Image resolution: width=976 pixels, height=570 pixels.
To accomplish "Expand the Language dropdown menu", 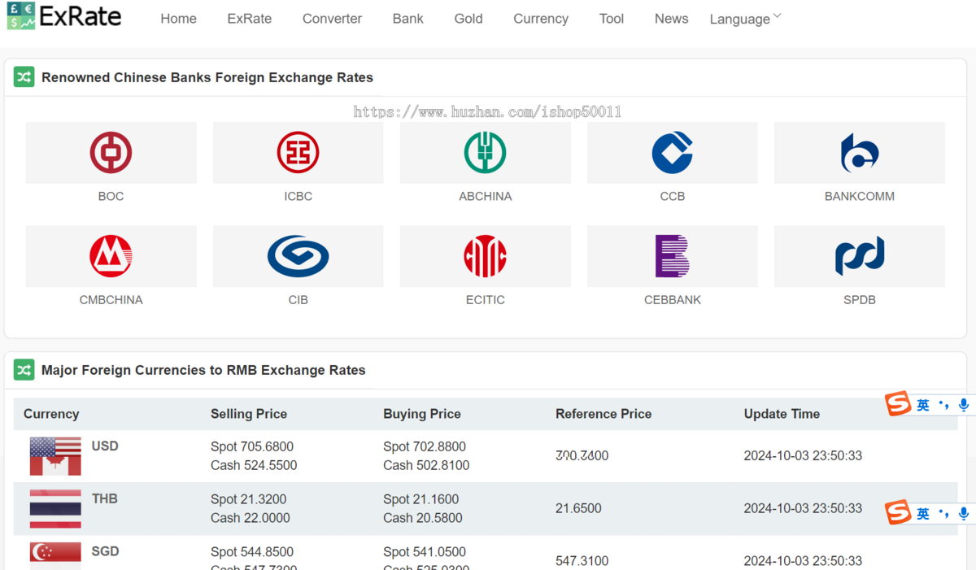I will click(745, 19).
